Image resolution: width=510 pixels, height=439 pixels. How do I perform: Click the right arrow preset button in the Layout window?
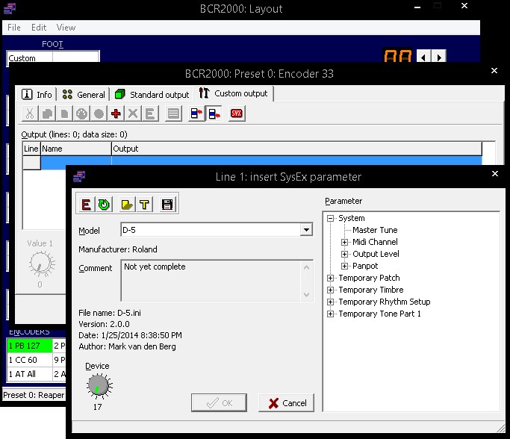pos(439,57)
